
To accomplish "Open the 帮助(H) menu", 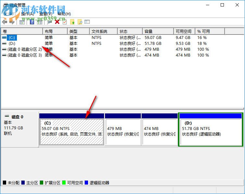I will click(x=64, y=14).
